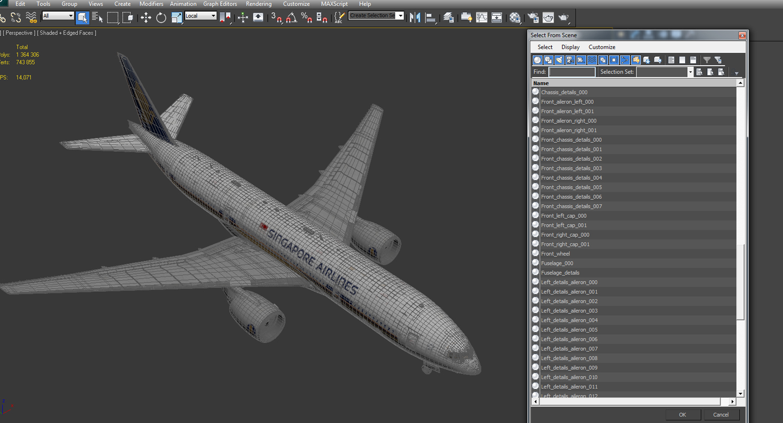This screenshot has width=783, height=423.
Task: Click the horizontal scrollbar right arrow
Action: tap(733, 402)
